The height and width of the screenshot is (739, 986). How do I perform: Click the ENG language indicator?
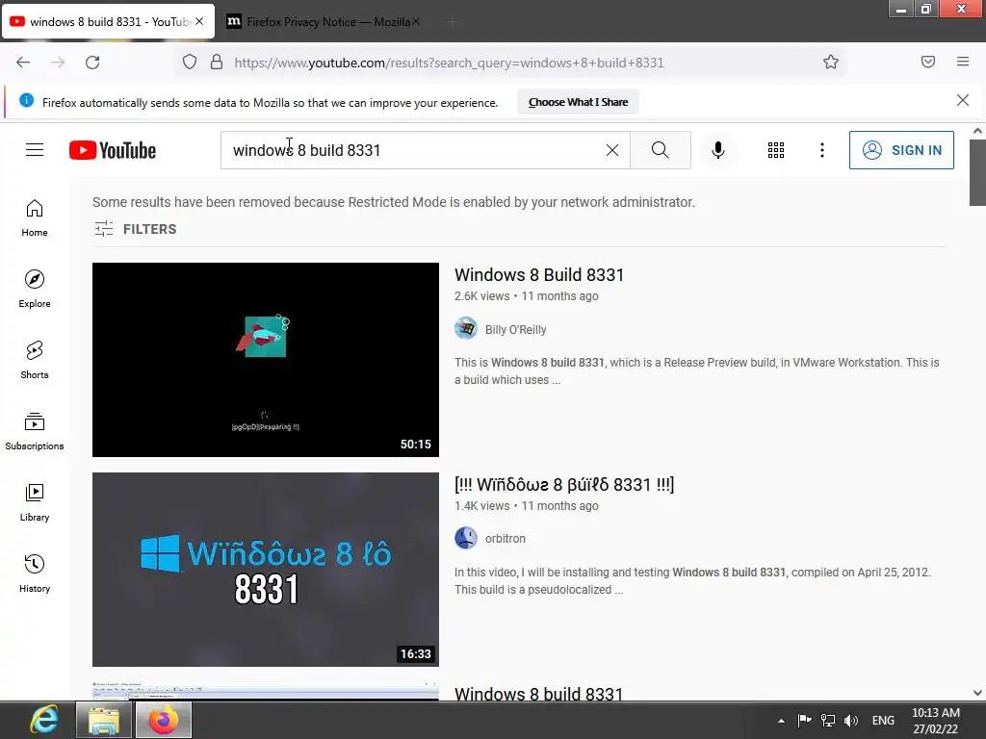(883, 720)
